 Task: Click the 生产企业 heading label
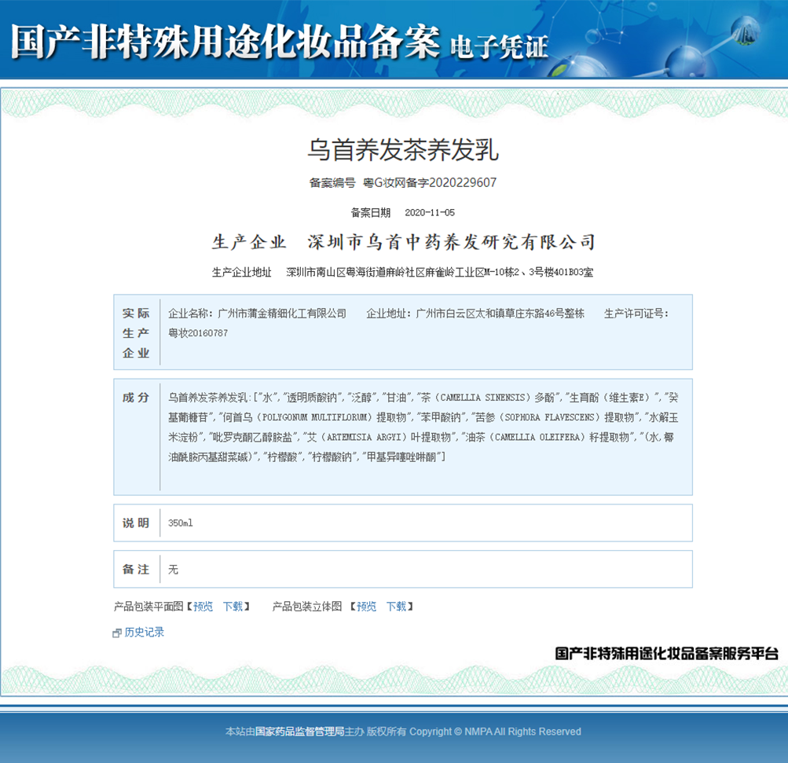tap(249, 242)
